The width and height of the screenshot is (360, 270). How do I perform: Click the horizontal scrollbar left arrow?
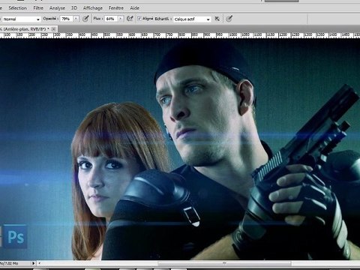pyautogui.click(x=39, y=263)
